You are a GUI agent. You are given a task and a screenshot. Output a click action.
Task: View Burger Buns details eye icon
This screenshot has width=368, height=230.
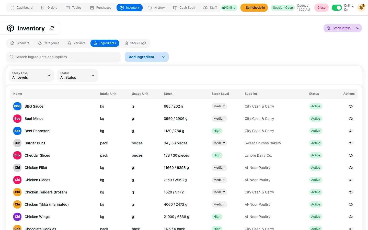[x=351, y=143]
